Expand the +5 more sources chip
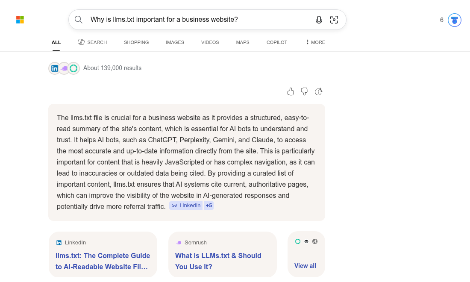470x282 pixels. pos(209,205)
